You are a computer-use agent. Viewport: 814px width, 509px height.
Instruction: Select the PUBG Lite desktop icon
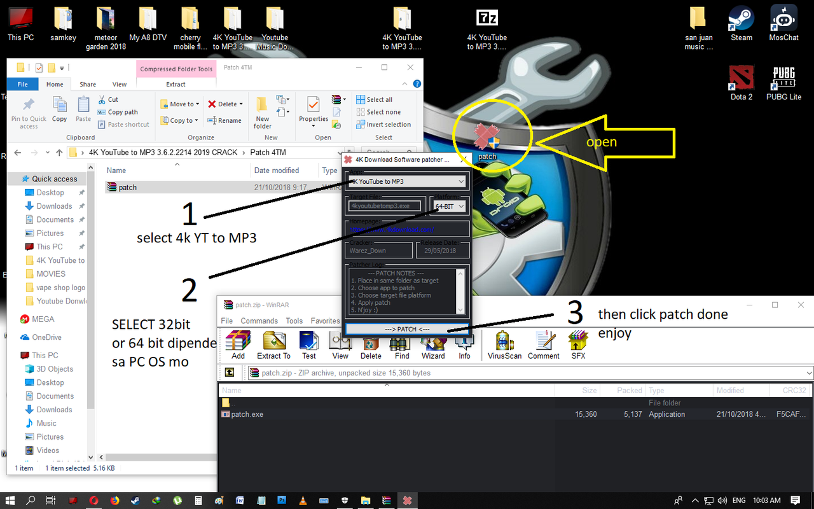pyautogui.click(x=783, y=83)
